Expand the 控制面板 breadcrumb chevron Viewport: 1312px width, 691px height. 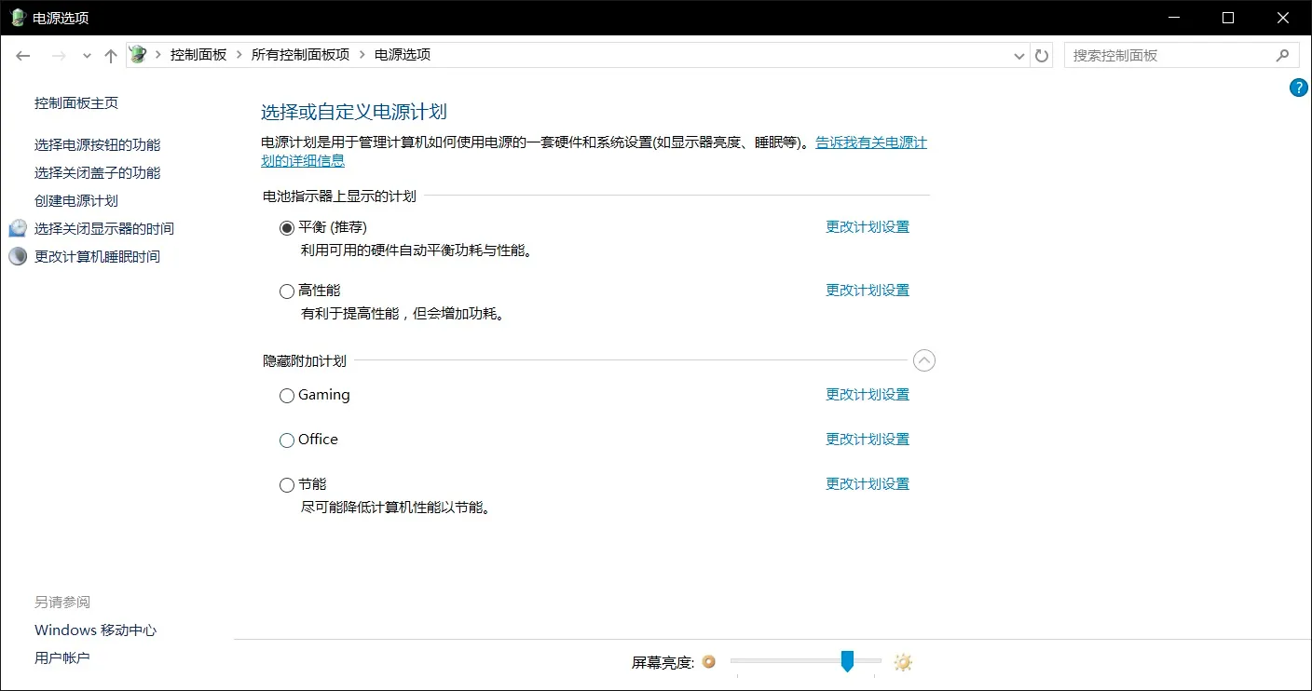coord(241,55)
